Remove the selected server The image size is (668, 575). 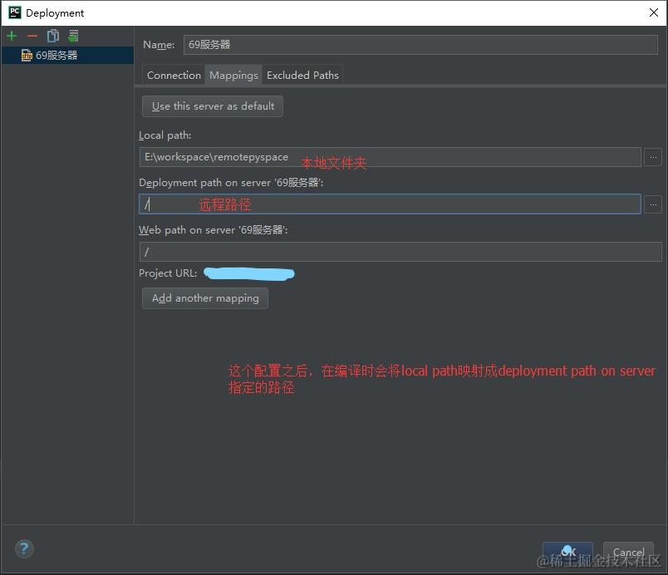32,37
